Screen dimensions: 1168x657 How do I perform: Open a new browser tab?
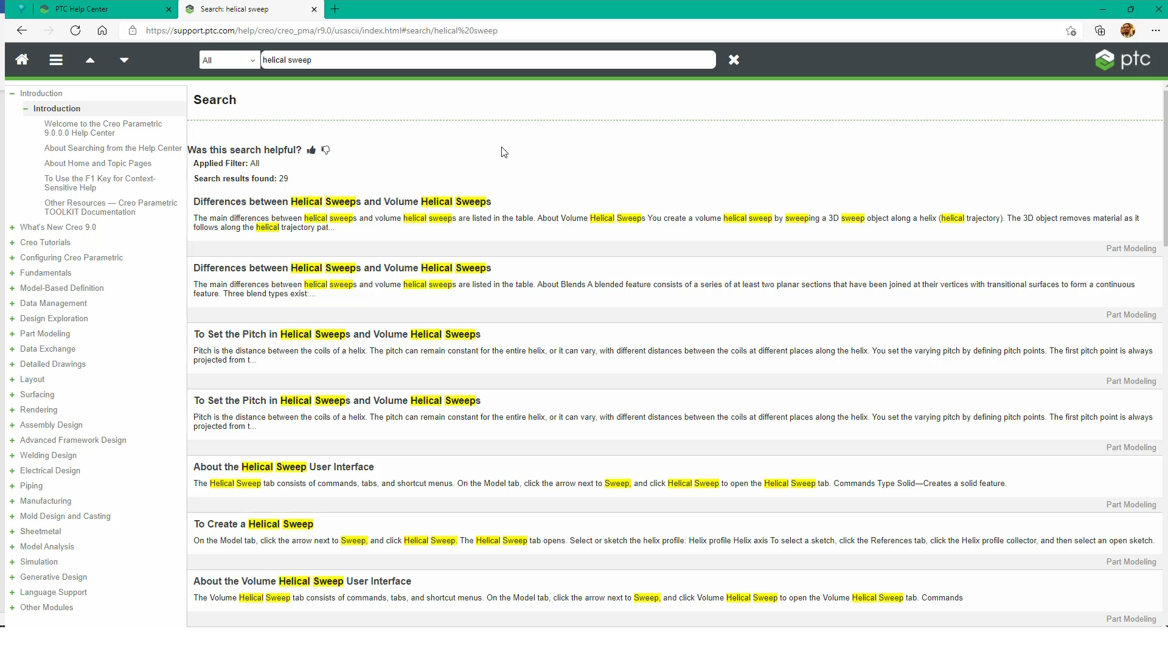click(335, 9)
